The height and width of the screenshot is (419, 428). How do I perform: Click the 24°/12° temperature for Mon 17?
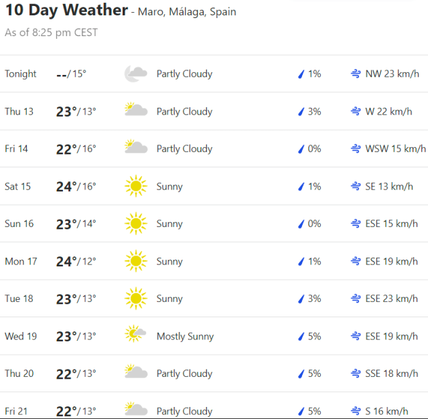coord(76,261)
